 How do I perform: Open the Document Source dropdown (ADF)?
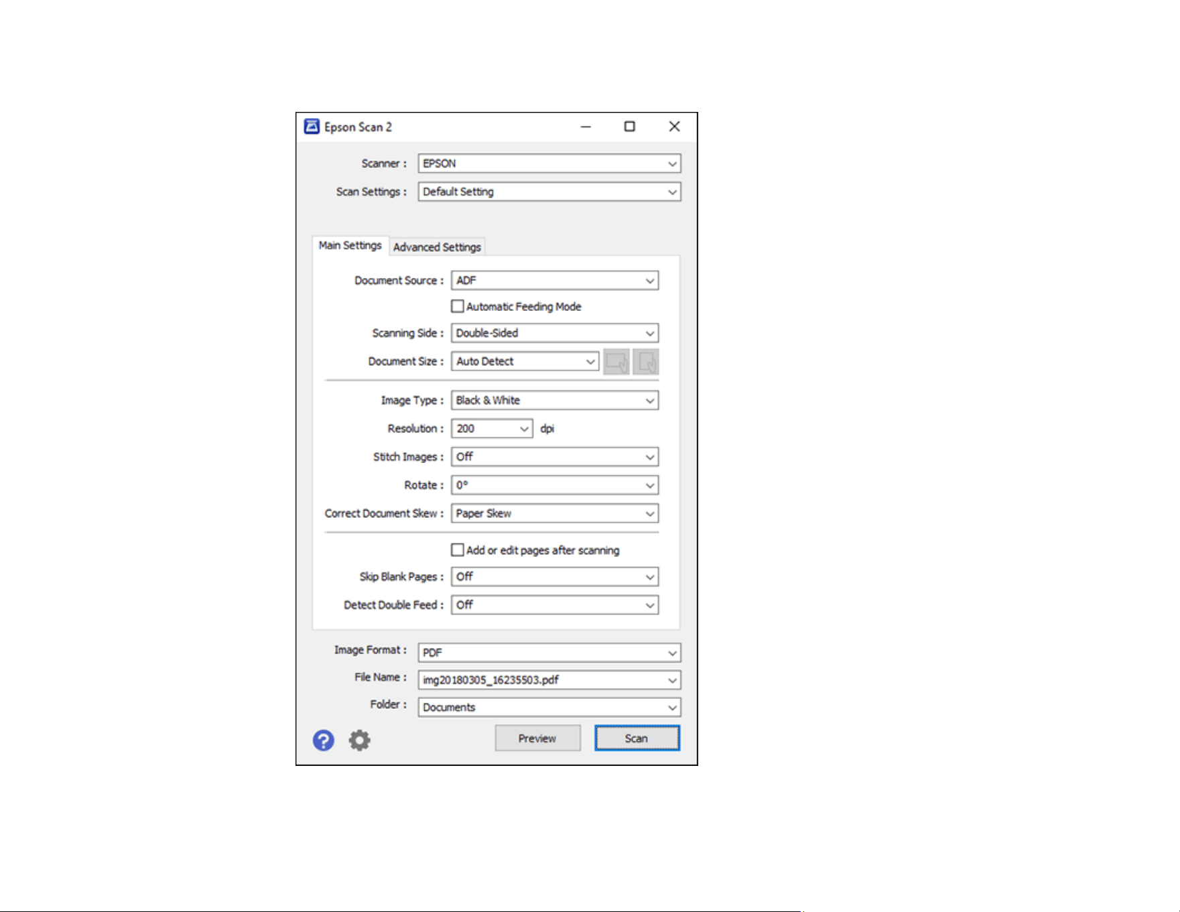click(555, 281)
